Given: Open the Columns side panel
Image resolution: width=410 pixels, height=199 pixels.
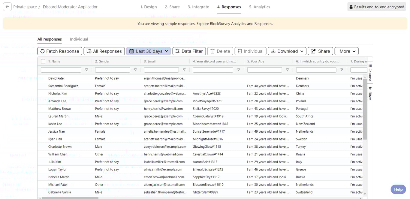Looking at the screenshot, I should click(x=370, y=72).
